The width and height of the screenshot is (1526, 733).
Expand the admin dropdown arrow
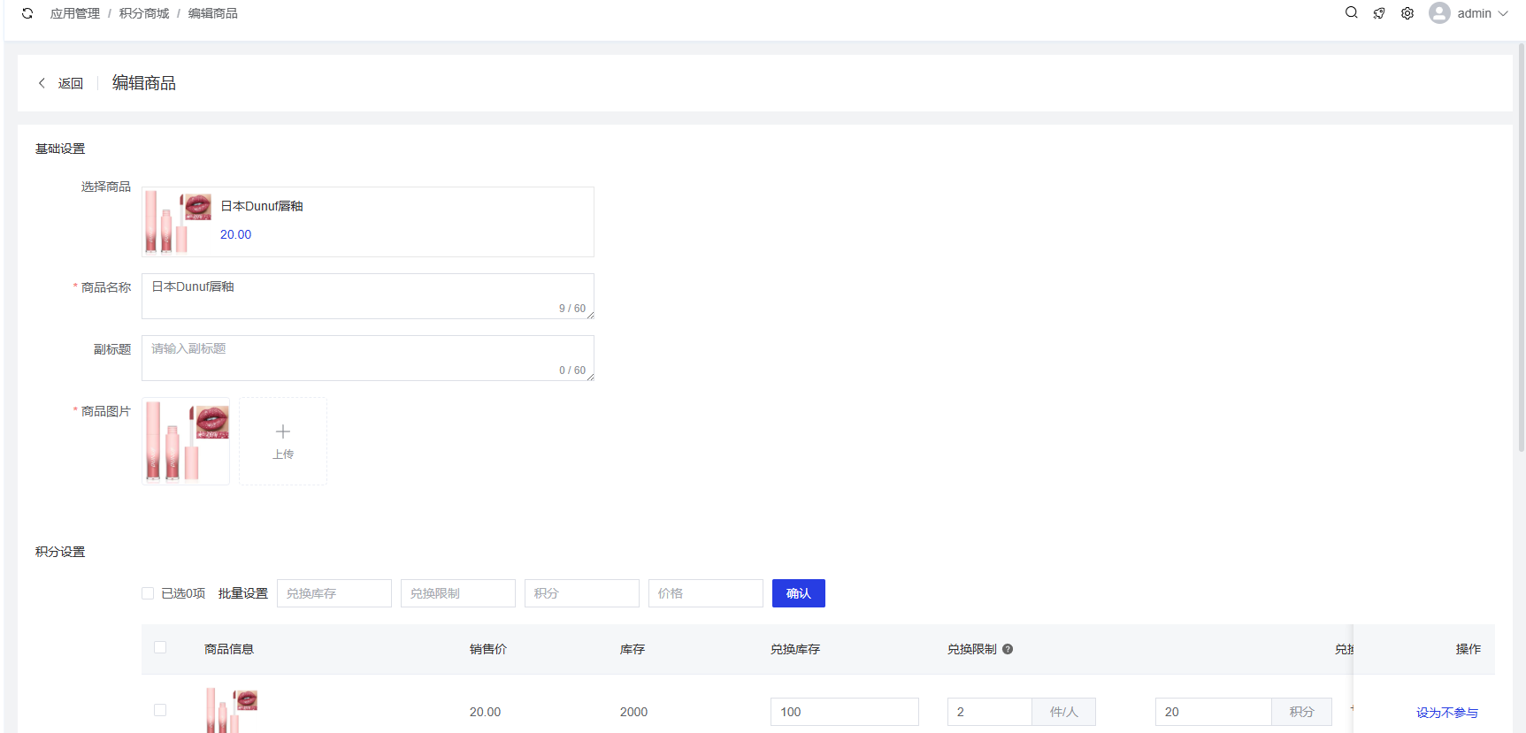(x=1503, y=13)
